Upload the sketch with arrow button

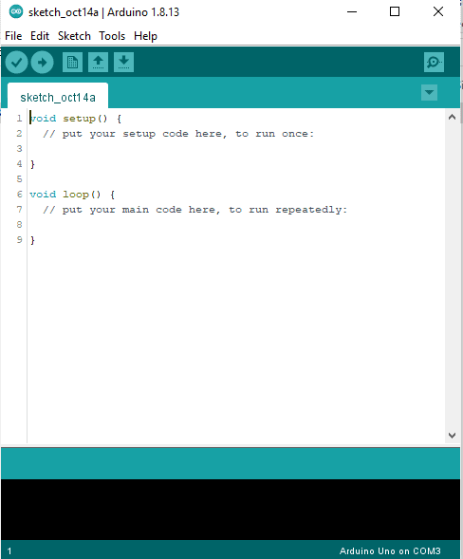pos(42,63)
